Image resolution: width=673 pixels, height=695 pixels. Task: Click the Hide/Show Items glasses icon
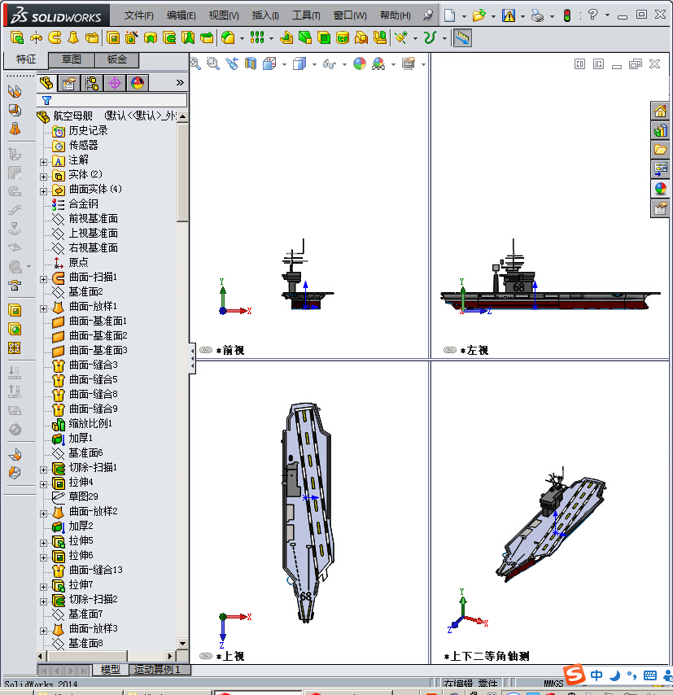330,63
